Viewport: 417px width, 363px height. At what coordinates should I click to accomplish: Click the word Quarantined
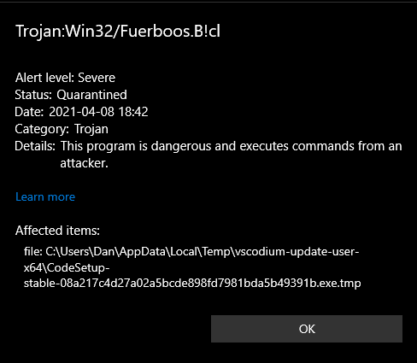[91, 95]
